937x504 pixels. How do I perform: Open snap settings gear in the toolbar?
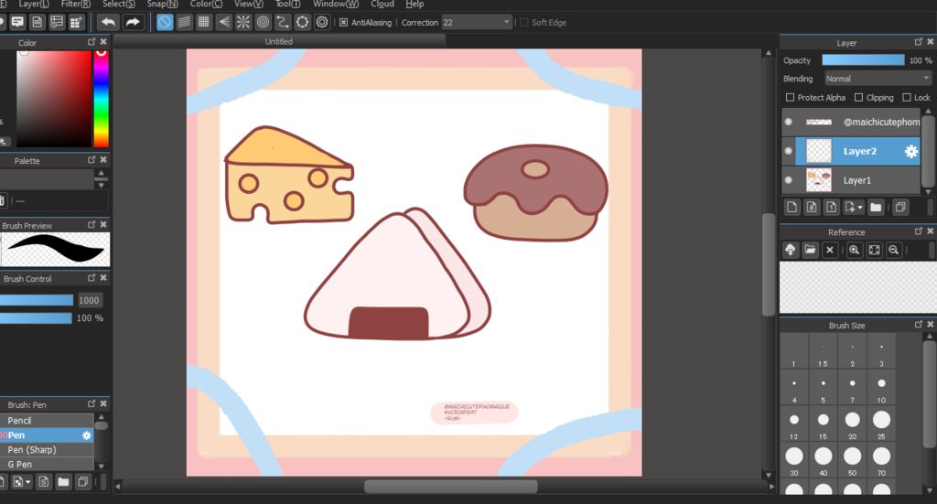pyautogui.click(x=322, y=22)
